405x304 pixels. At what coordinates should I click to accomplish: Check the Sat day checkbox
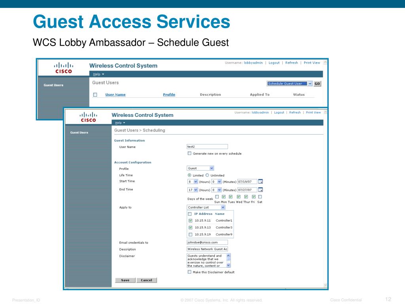[260, 197]
